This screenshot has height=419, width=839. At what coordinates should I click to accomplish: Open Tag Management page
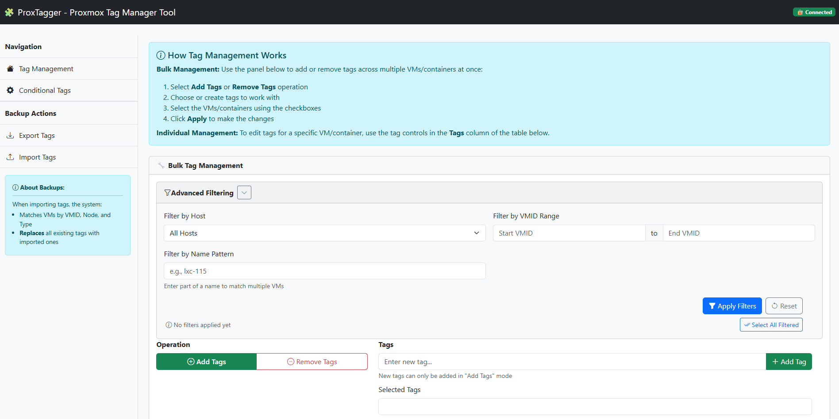tap(69, 69)
